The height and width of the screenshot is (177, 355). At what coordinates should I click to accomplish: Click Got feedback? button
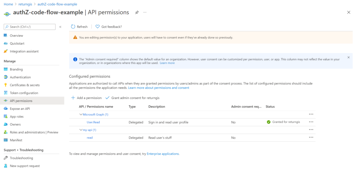point(109,27)
